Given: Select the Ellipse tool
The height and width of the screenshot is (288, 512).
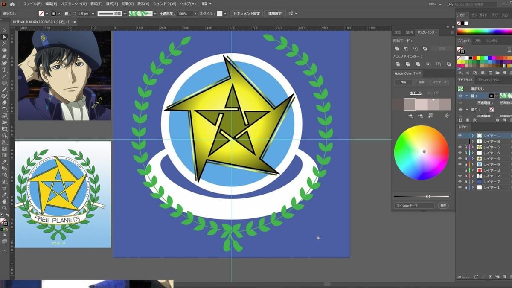Looking at the screenshot, I should [4, 83].
